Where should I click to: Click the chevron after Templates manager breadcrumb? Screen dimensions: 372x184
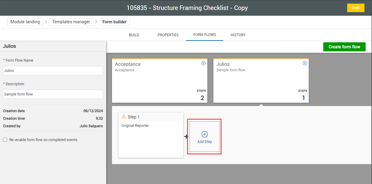click(96, 22)
